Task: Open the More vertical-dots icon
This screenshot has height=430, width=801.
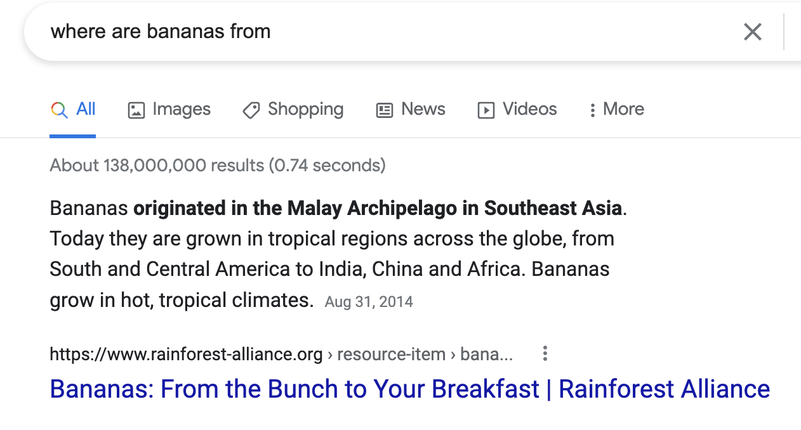Action: [x=594, y=109]
